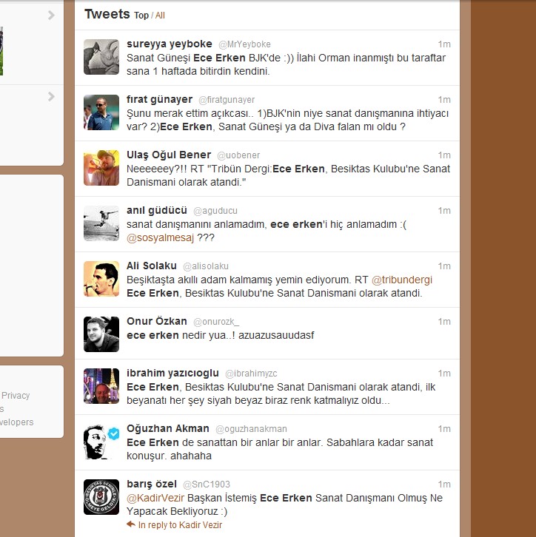Open the @SnC1903 handle

pyautogui.click(x=207, y=484)
